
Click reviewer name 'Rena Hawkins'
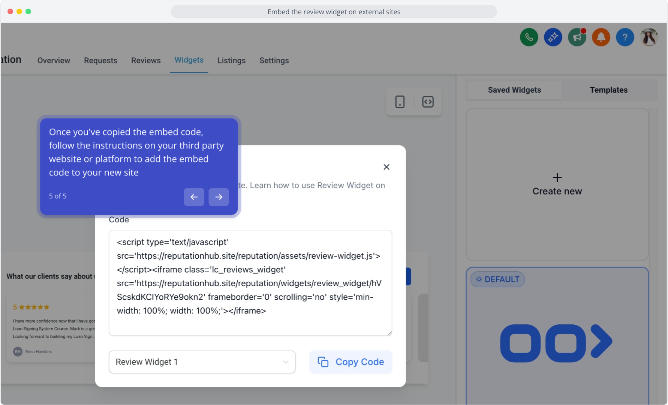pos(39,352)
